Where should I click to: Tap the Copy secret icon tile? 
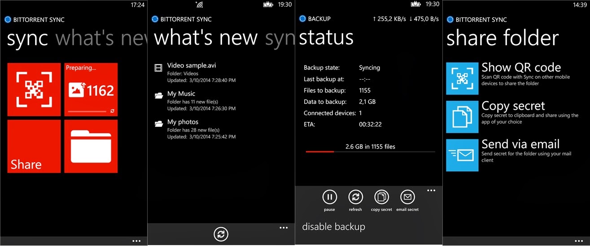[462, 117]
